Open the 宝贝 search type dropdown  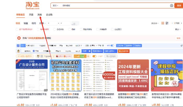coord(55,5)
